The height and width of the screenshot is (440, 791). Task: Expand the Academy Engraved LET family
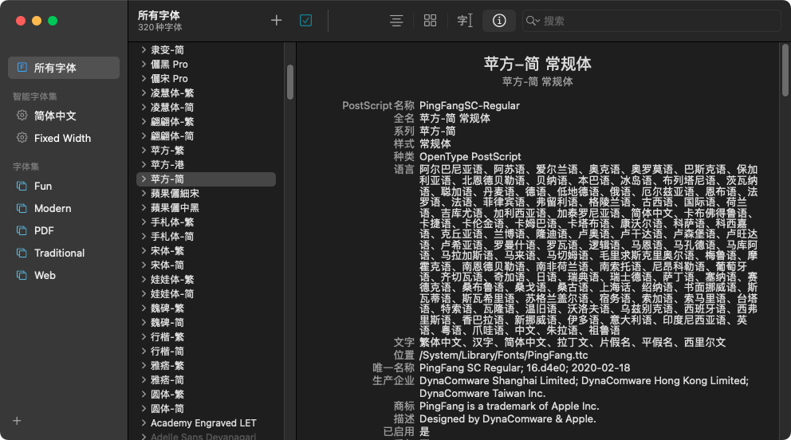144,423
